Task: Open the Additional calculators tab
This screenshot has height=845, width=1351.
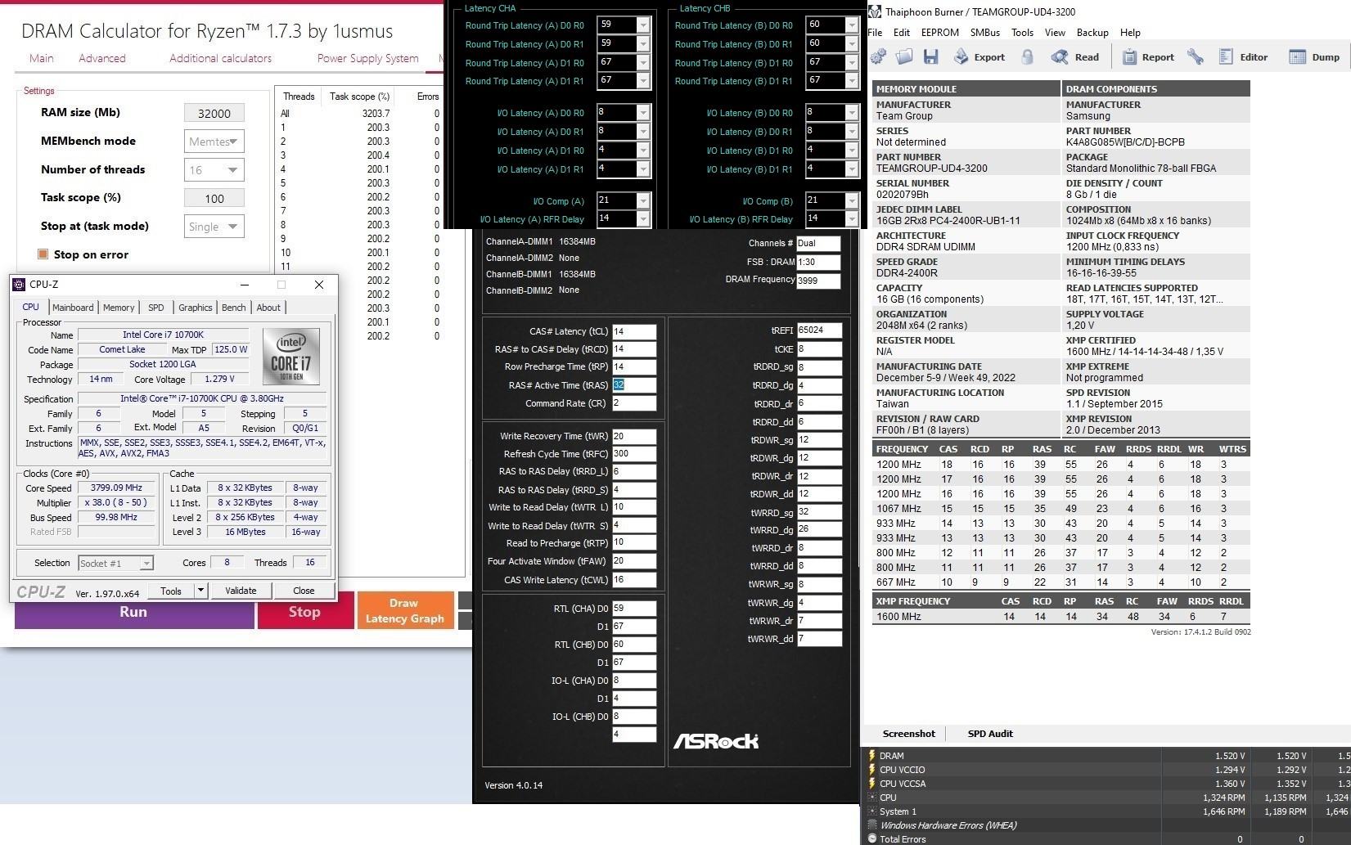Action: tap(221, 58)
